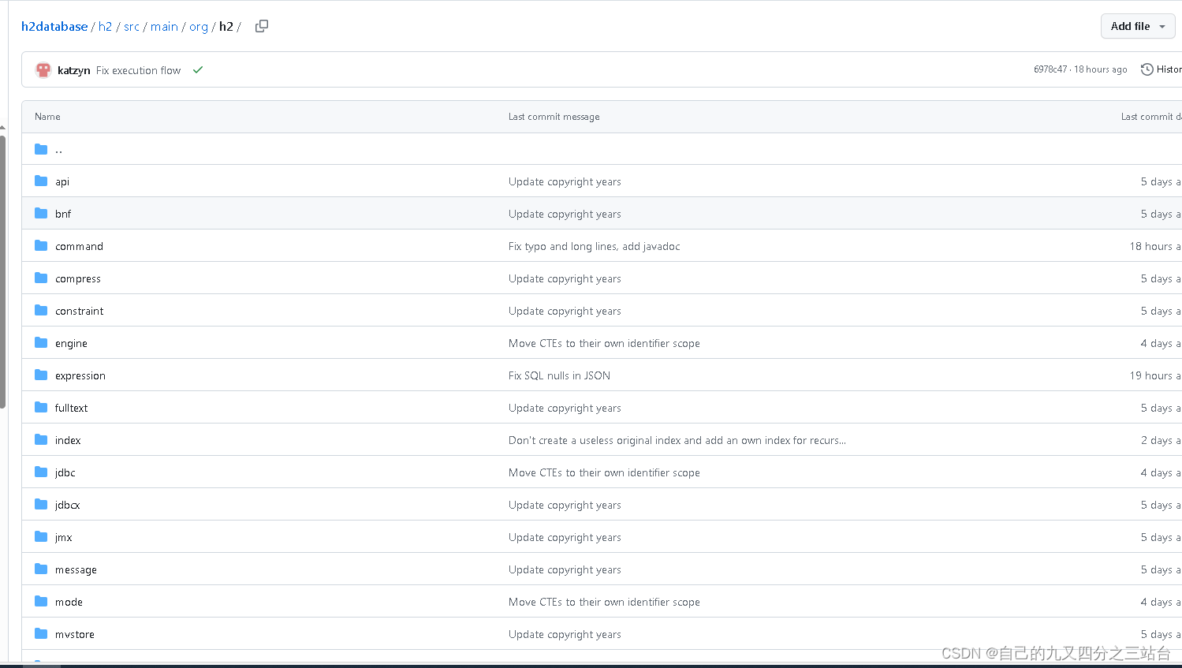Navigate to main in the breadcrumb
1182x668 pixels.
click(x=164, y=26)
